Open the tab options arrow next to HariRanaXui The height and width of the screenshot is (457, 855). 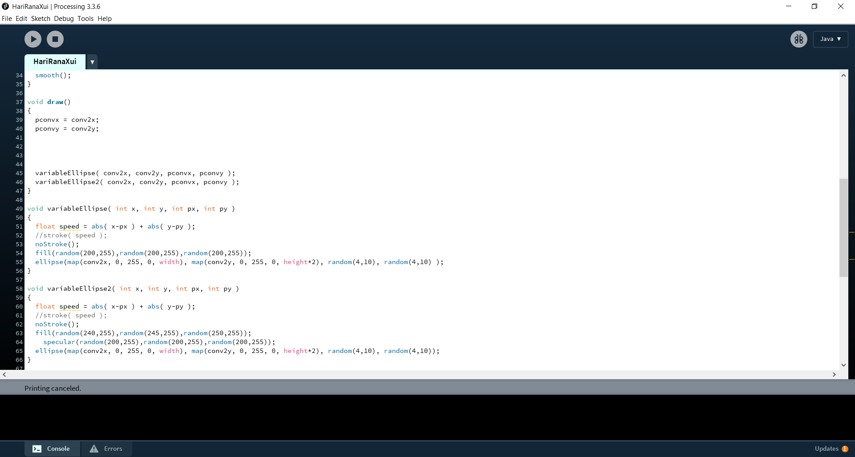[92, 62]
